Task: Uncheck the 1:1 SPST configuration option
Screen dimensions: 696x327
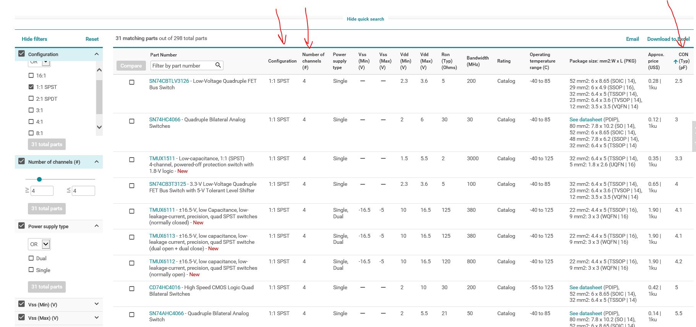Action: [31, 87]
